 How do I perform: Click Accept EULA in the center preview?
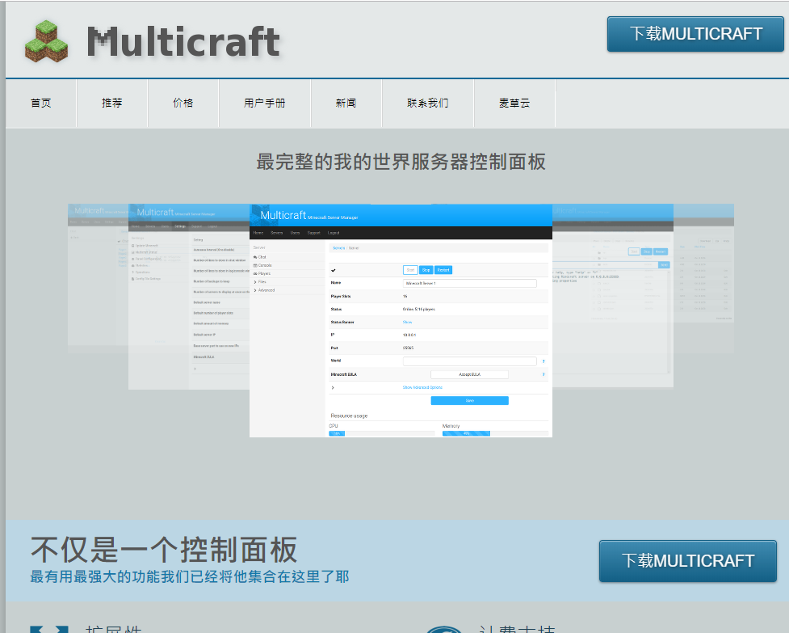point(469,374)
